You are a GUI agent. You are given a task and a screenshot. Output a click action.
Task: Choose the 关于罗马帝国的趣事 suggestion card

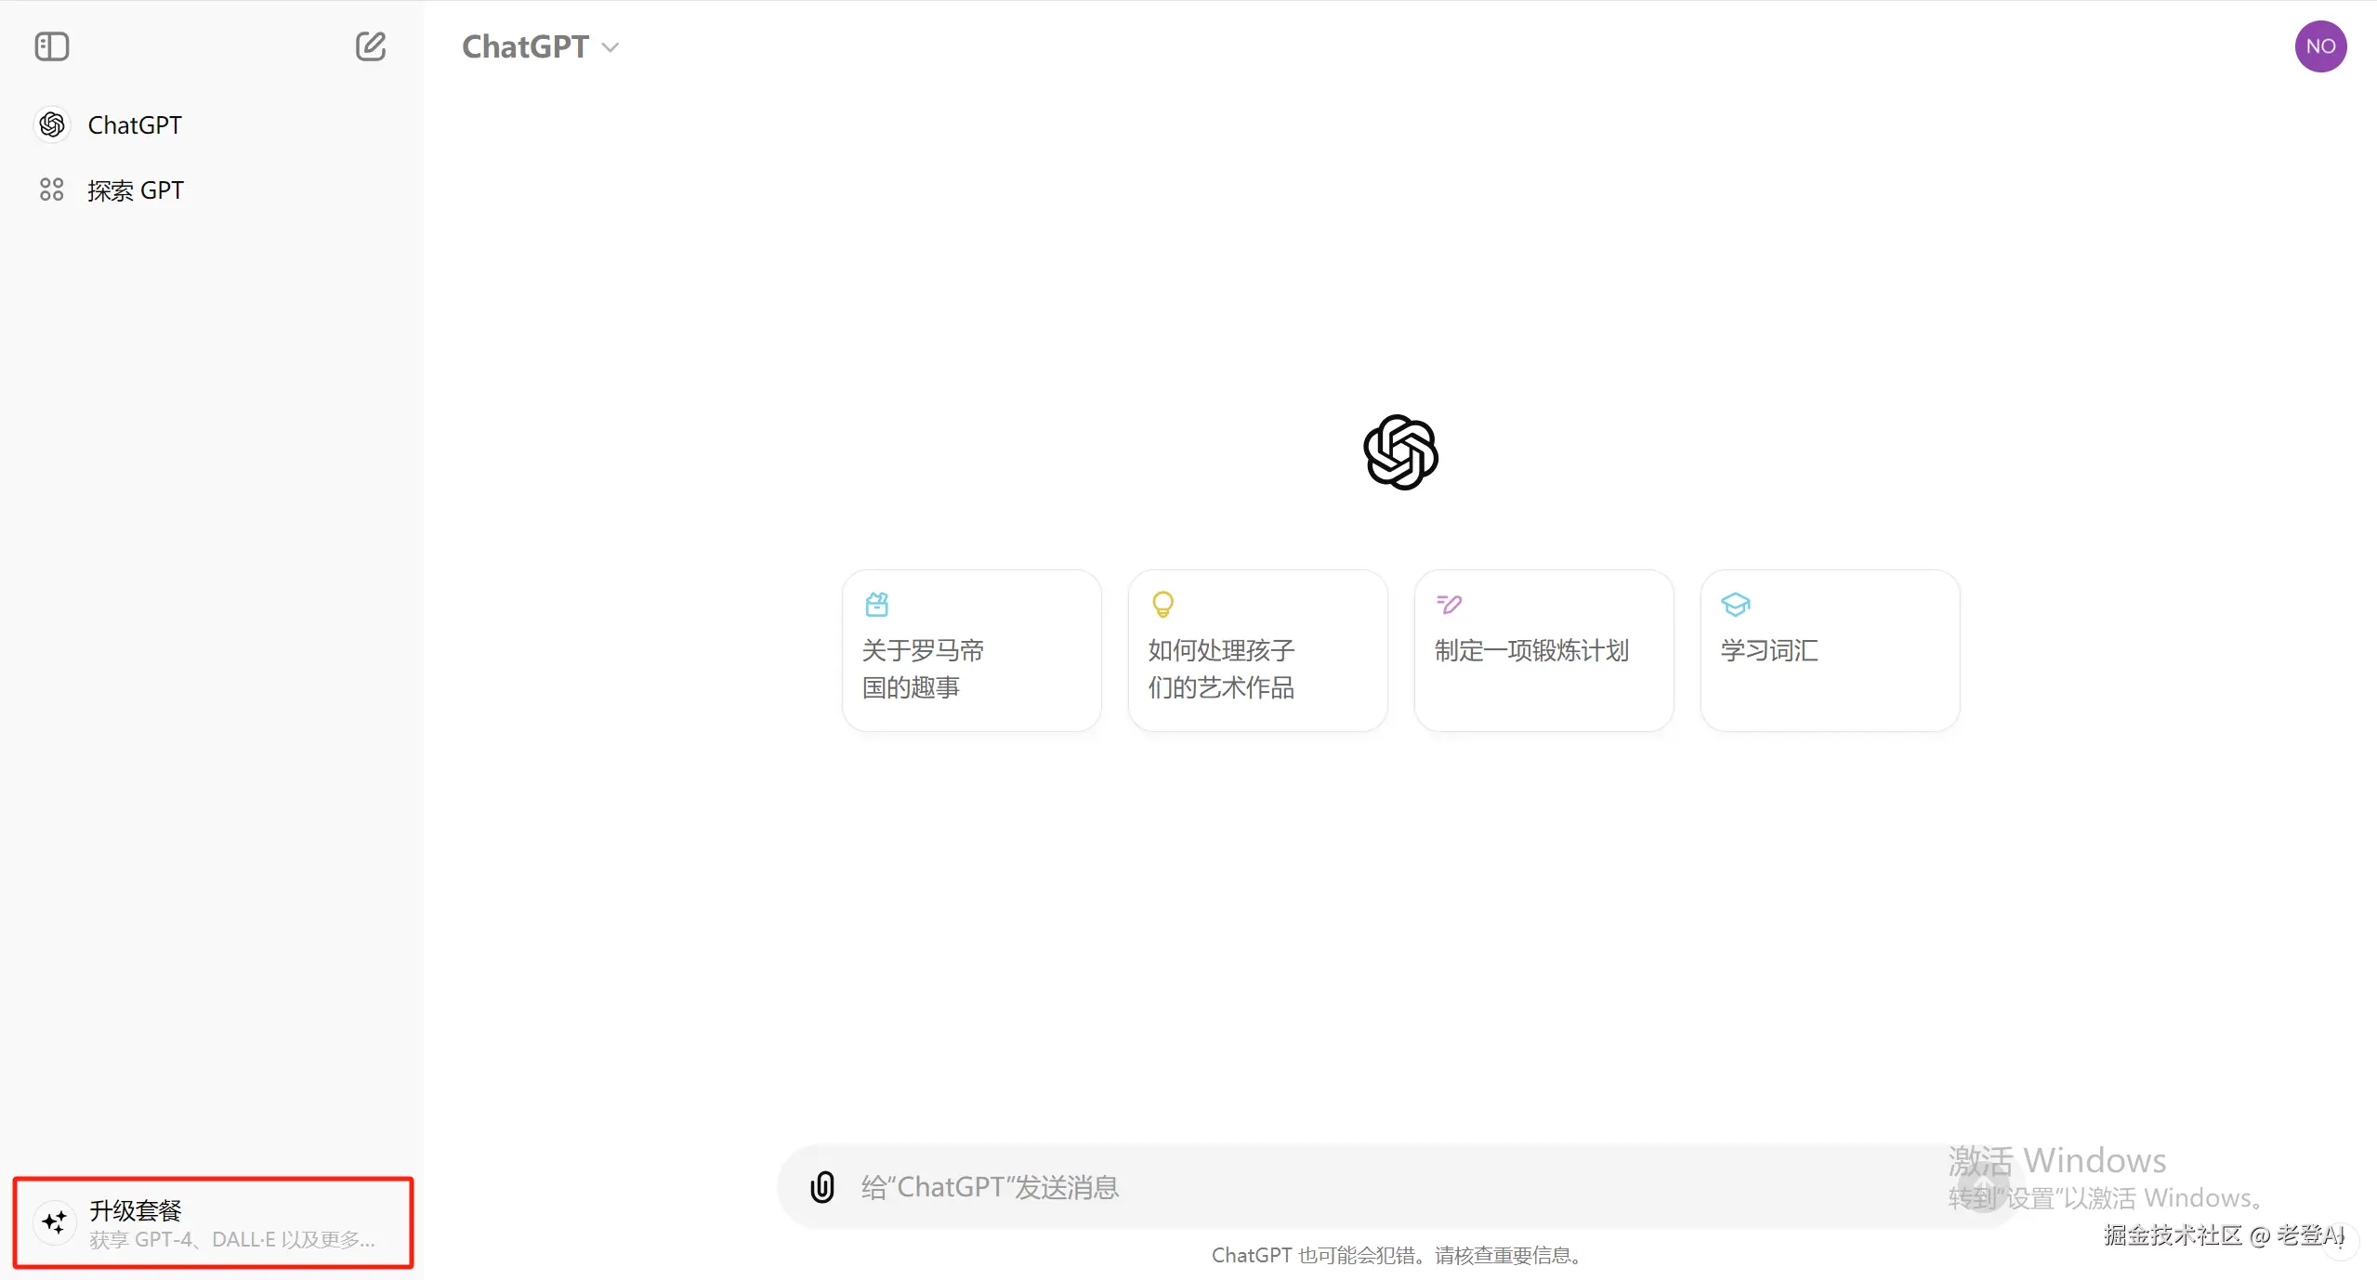971,650
